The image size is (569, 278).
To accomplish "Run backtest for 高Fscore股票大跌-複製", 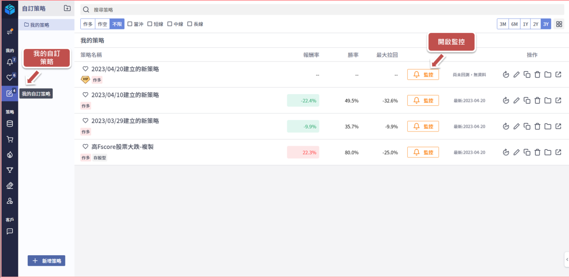I will [x=506, y=152].
